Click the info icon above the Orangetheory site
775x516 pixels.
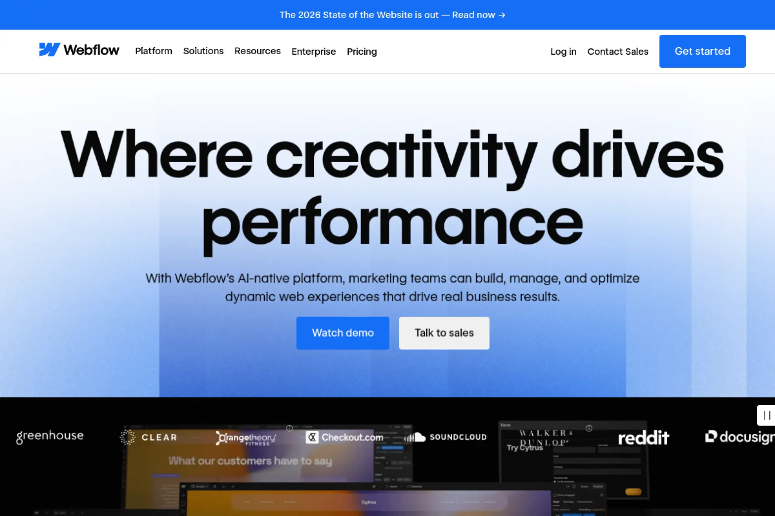289,428
